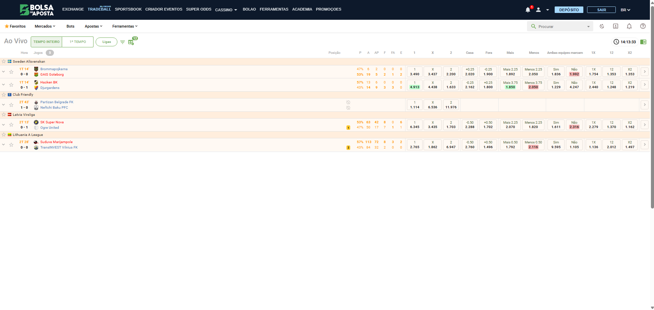This screenshot has height=310, width=654.
Task: Favorite the Partizan Belgrade match star
Action: (x=11, y=105)
